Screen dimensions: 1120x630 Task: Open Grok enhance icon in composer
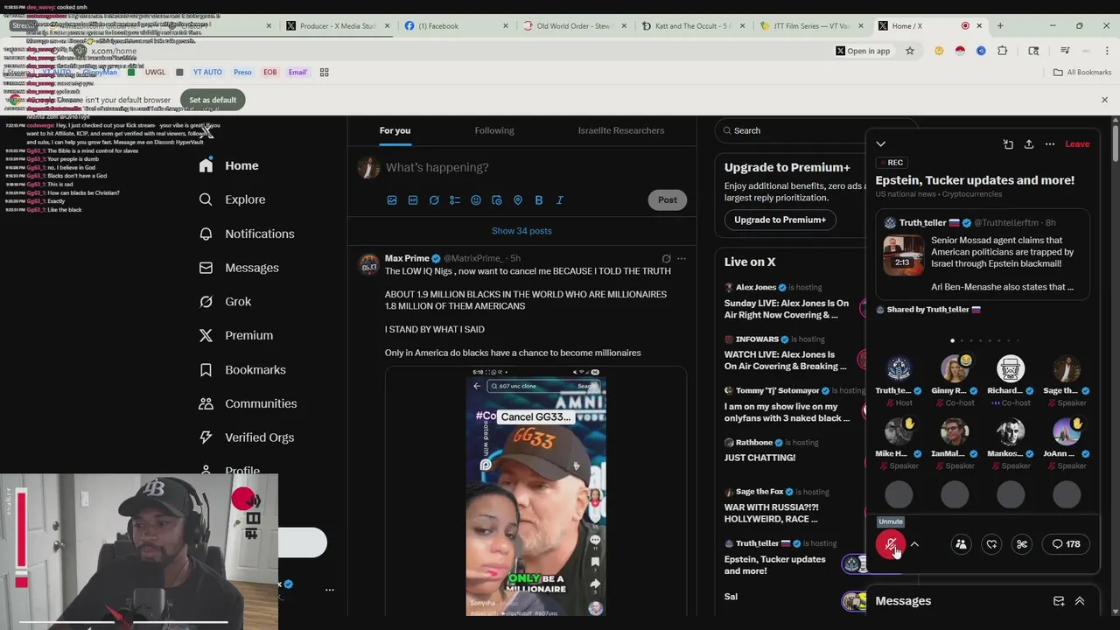[x=434, y=200]
